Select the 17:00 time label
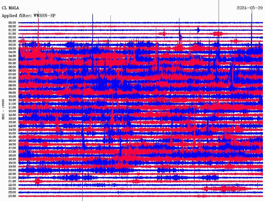The width and height of the screenshot is (265, 201). (12, 148)
